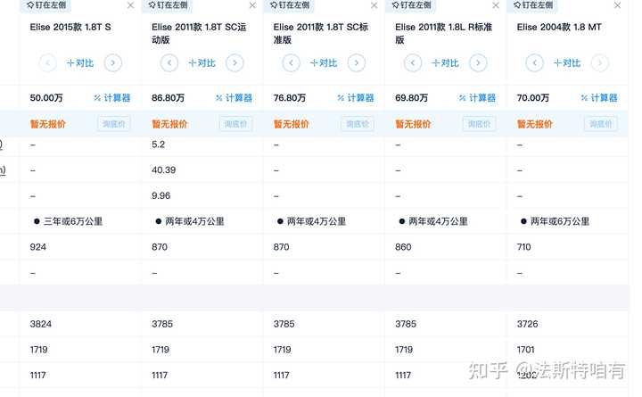Add Elise 2011款 1.8L R标准版 to 对比
Image resolution: width=642 pixels, height=397 pixels.
point(446,63)
